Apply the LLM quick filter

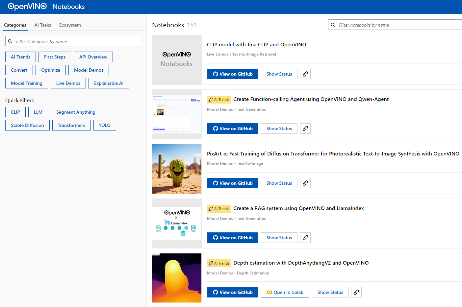(x=38, y=112)
